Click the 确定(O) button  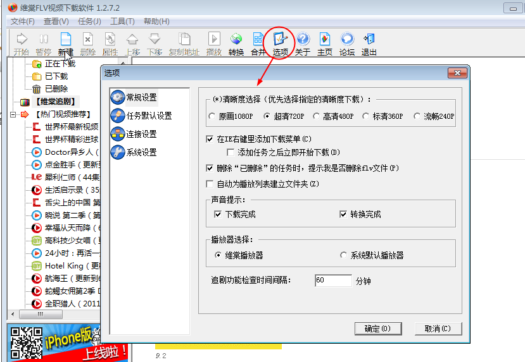pyautogui.click(x=378, y=329)
